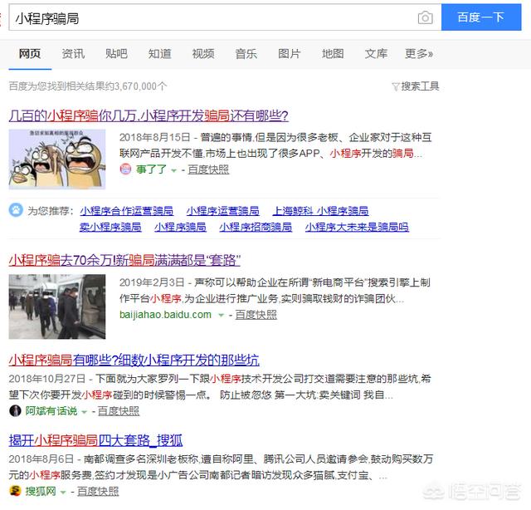
Task: Open 百度快照 for the 搜狐网 result
Action: pos(98,491)
